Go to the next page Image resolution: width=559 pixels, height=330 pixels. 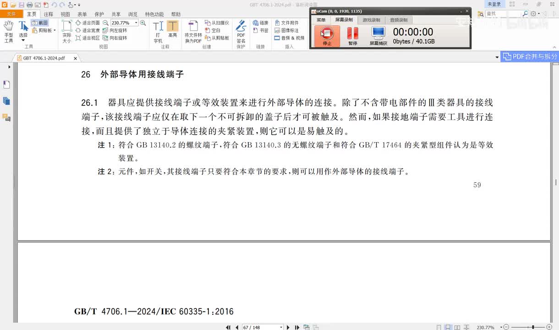point(288,327)
